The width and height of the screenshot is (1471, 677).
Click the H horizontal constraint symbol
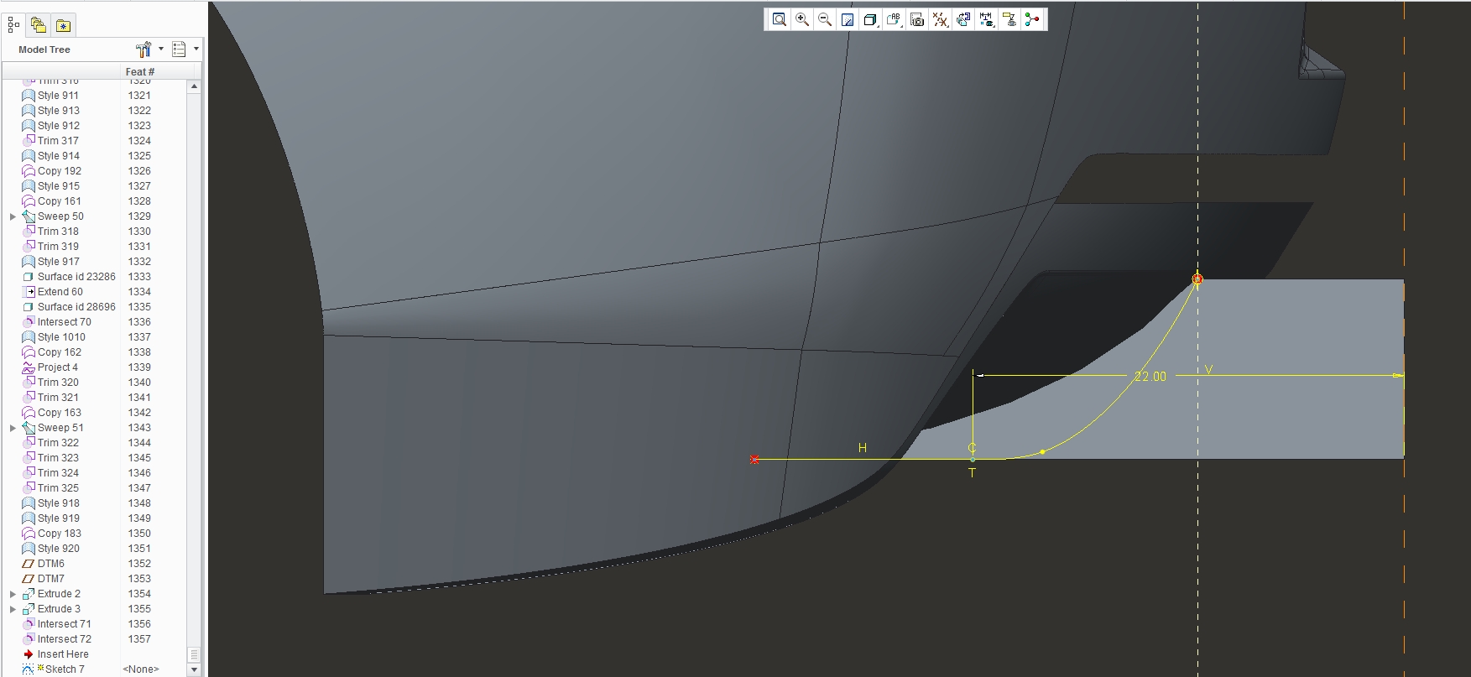click(x=863, y=449)
